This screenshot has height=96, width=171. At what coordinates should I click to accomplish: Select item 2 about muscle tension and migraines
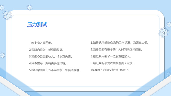point(46,50)
